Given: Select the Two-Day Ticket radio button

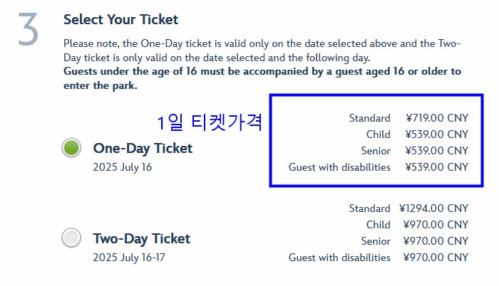Looking at the screenshot, I should pyautogui.click(x=71, y=238).
